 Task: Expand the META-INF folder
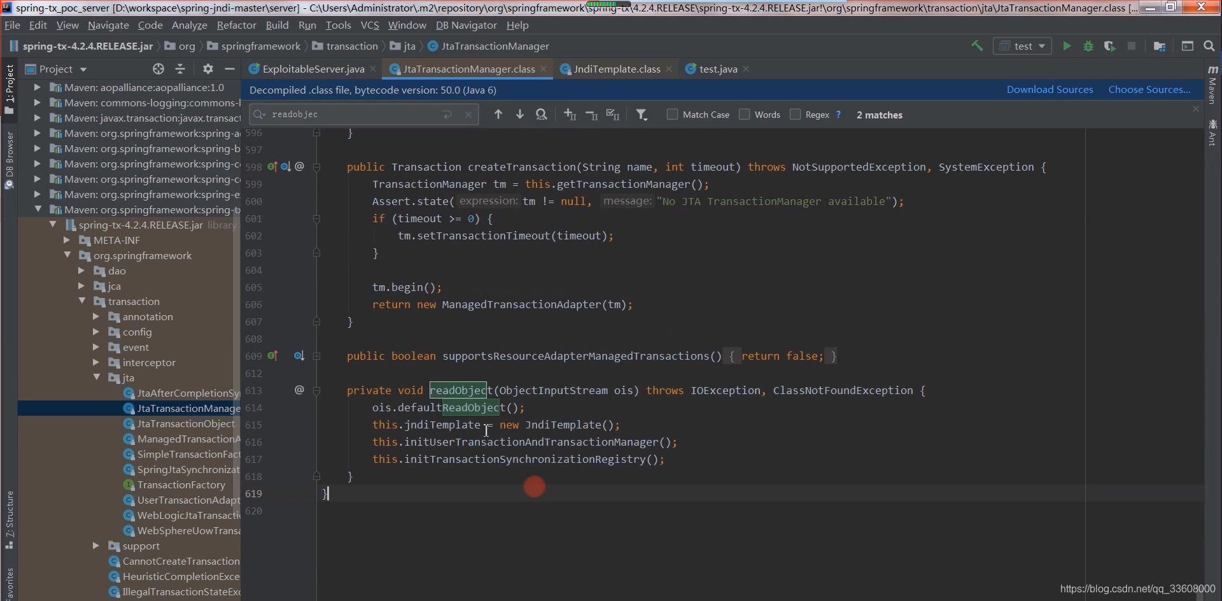click(x=66, y=240)
